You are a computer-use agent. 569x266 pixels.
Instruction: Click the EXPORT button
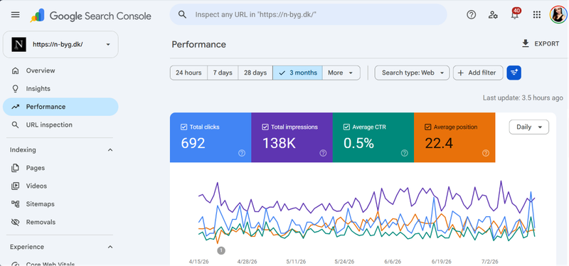pos(541,44)
